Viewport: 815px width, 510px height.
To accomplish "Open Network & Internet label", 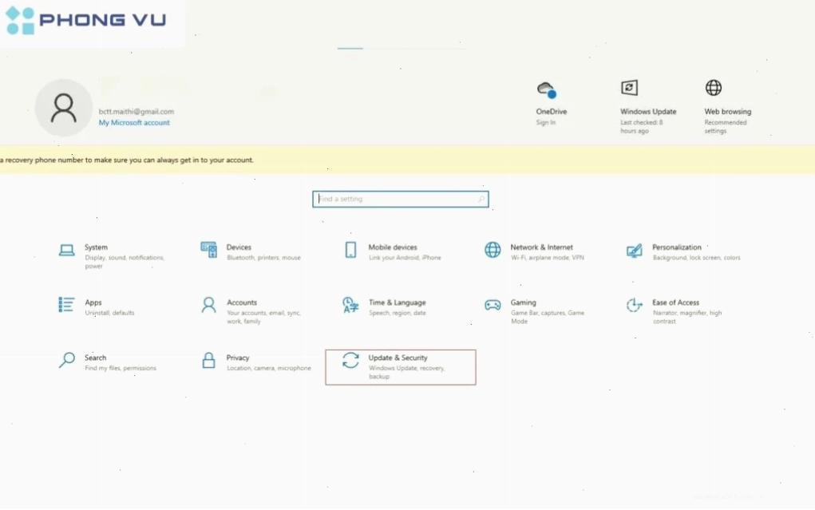I will click(541, 247).
